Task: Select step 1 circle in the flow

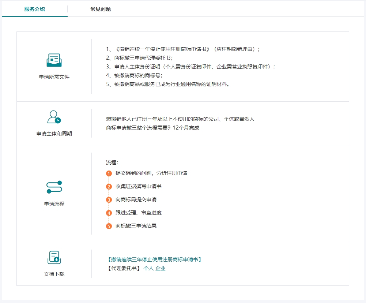Action: click(109, 173)
